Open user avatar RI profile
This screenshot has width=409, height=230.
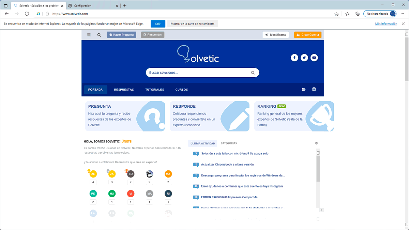(168, 194)
